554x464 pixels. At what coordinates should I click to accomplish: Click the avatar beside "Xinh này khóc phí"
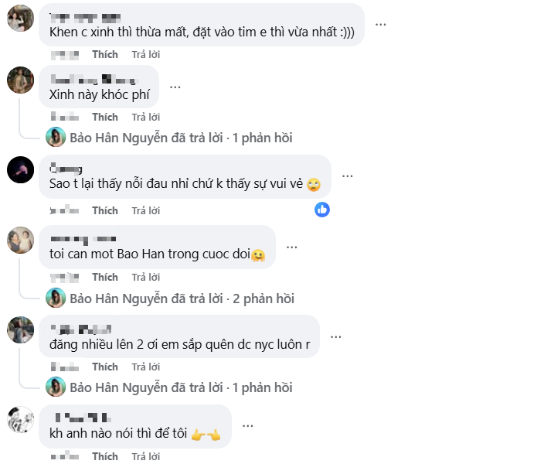(x=20, y=80)
